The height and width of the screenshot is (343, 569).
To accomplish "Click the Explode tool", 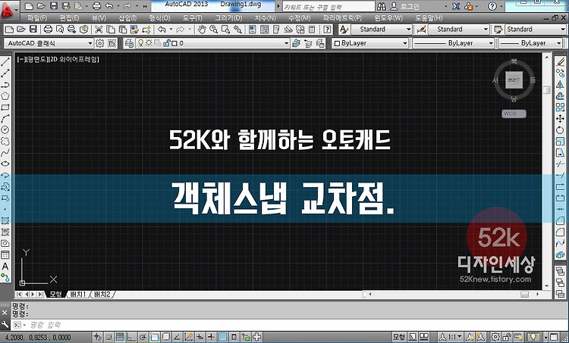I will coord(561,254).
